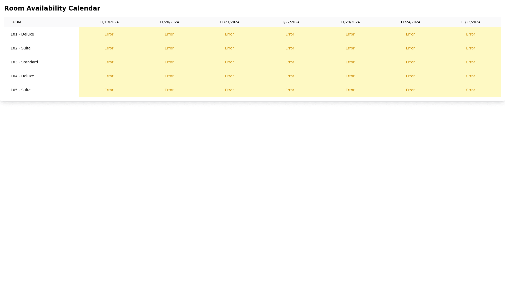Click room 105 cell under 11/21/2024
Viewport: 505px width, 284px height.
pyautogui.click(x=229, y=90)
